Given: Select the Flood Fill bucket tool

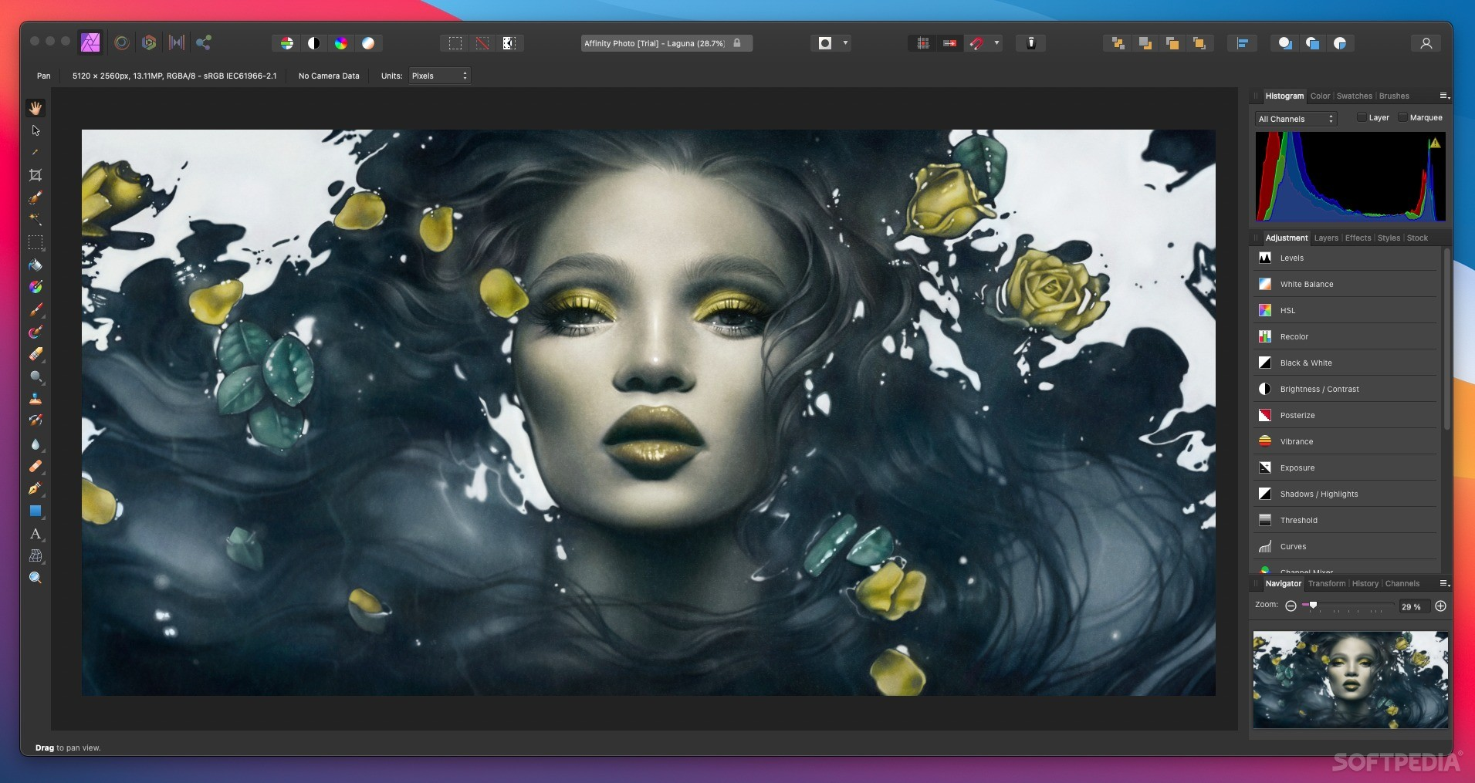Looking at the screenshot, I should pos(36,265).
